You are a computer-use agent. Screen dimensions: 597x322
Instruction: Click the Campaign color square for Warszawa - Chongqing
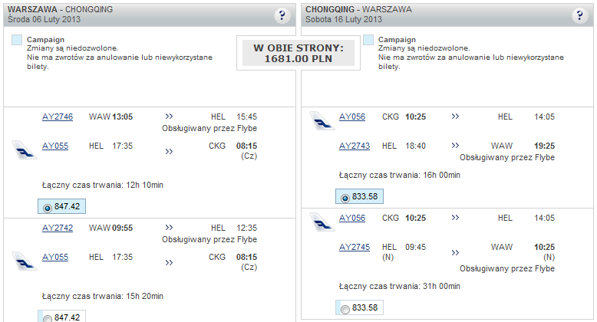tap(17, 40)
